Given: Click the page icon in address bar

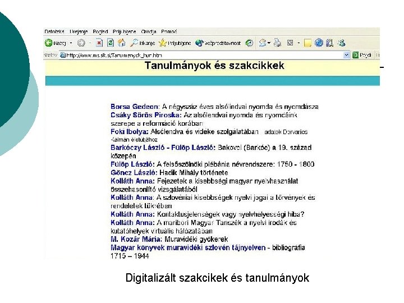Looking at the screenshot, I should (62, 55).
